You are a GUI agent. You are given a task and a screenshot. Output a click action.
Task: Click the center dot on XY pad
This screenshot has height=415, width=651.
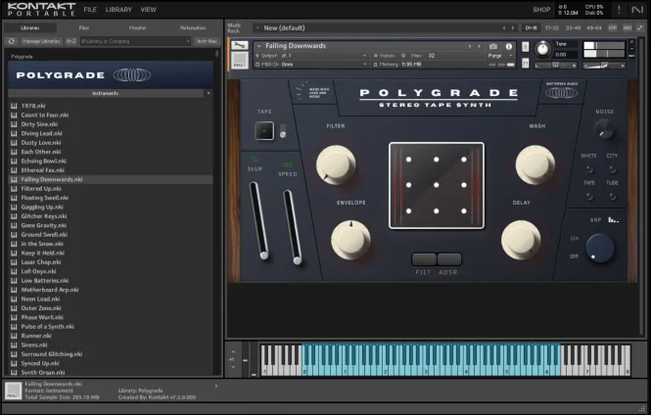437,185
